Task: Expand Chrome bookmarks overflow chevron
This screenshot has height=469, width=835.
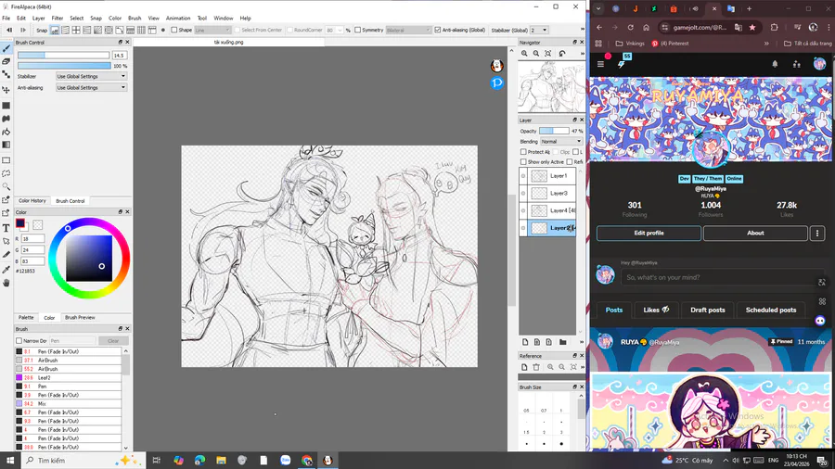Action: [x=766, y=44]
